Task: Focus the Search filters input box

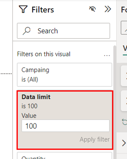Action: pos(63,31)
